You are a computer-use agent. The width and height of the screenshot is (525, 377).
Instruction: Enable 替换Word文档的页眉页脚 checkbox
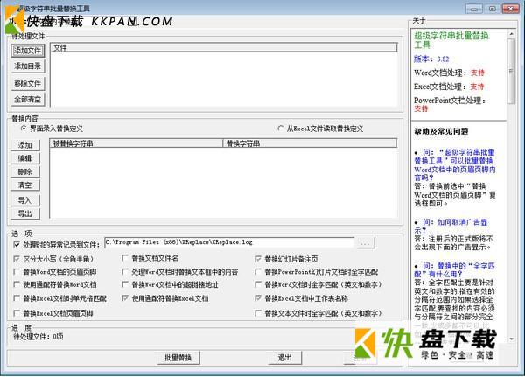tap(17, 272)
